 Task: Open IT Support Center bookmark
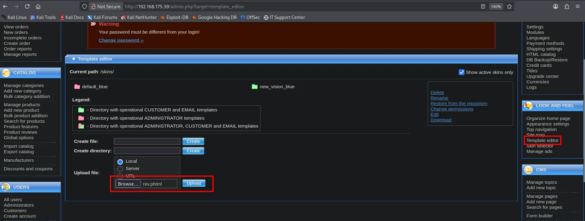pyautogui.click(x=284, y=17)
